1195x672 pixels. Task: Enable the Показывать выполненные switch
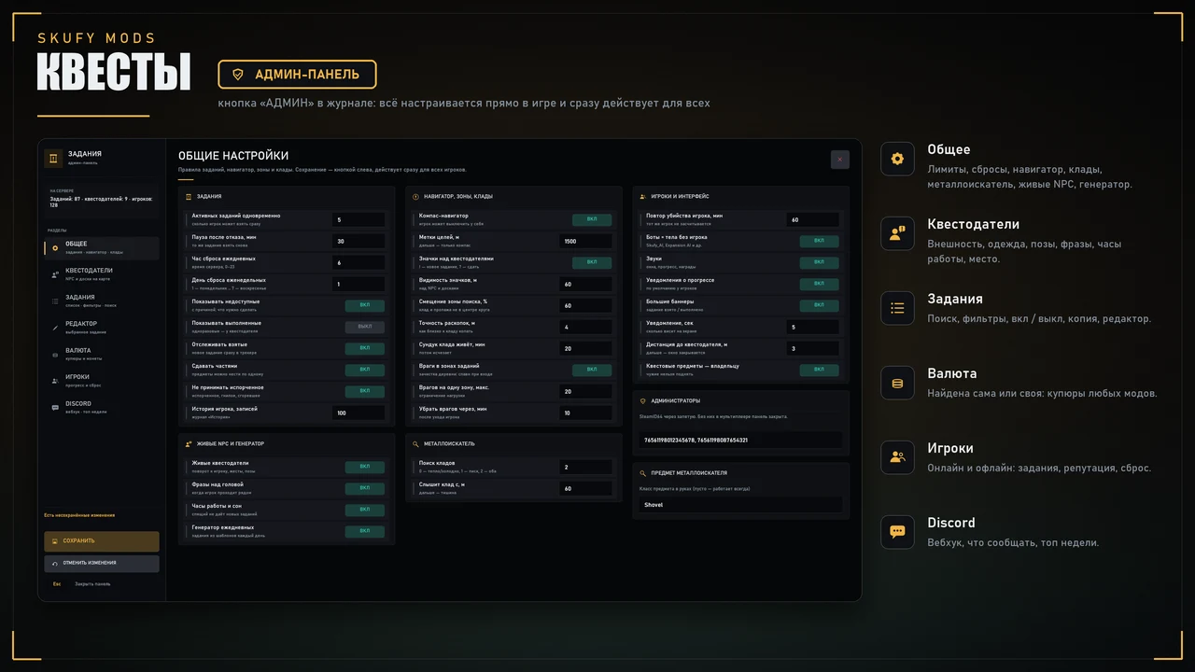point(365,327)
